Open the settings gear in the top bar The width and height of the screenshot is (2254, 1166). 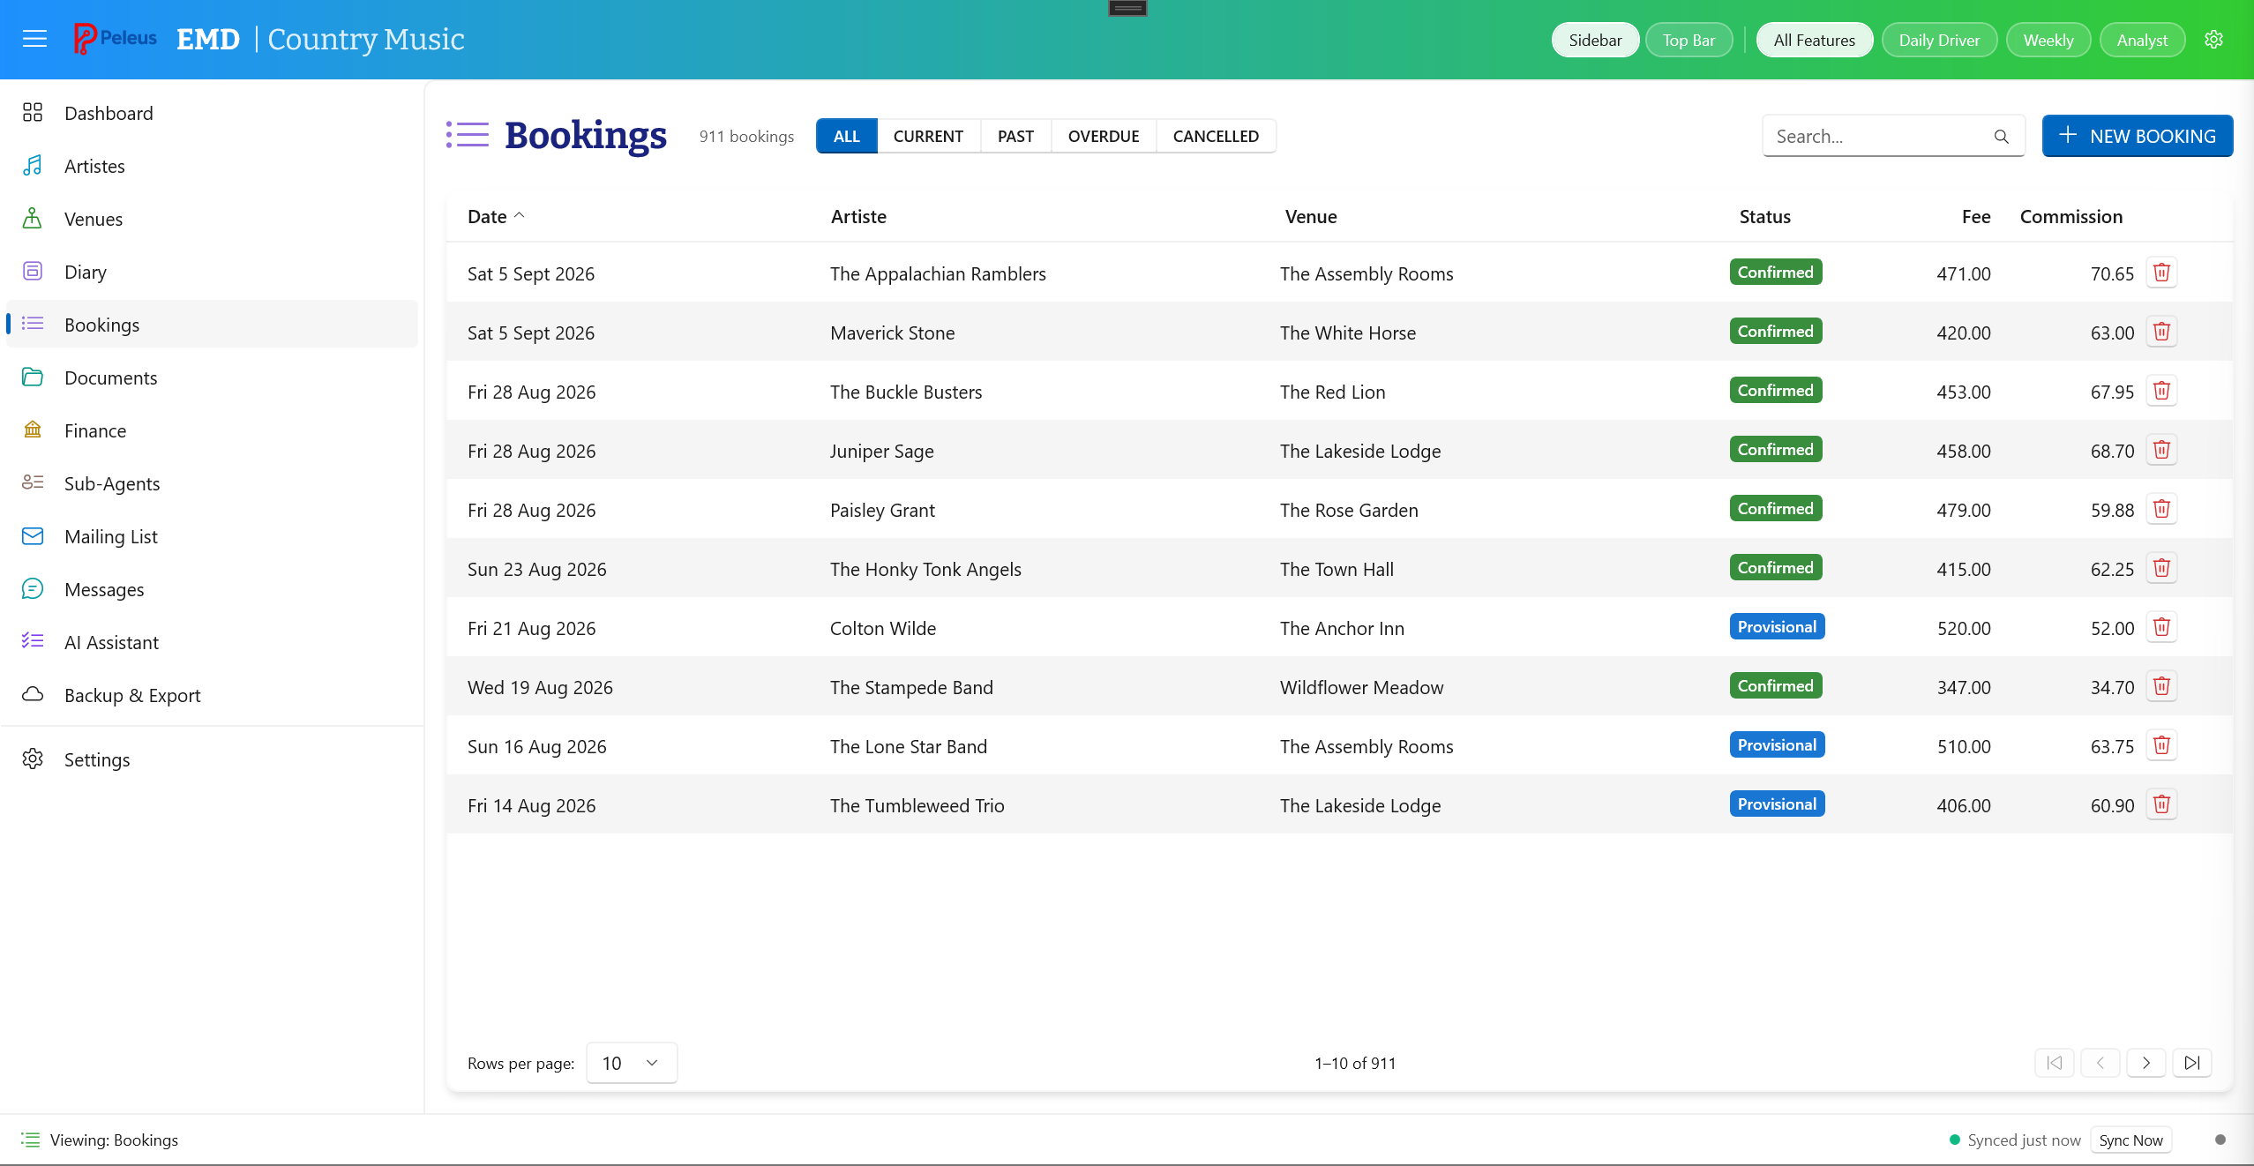(2215, 39)
